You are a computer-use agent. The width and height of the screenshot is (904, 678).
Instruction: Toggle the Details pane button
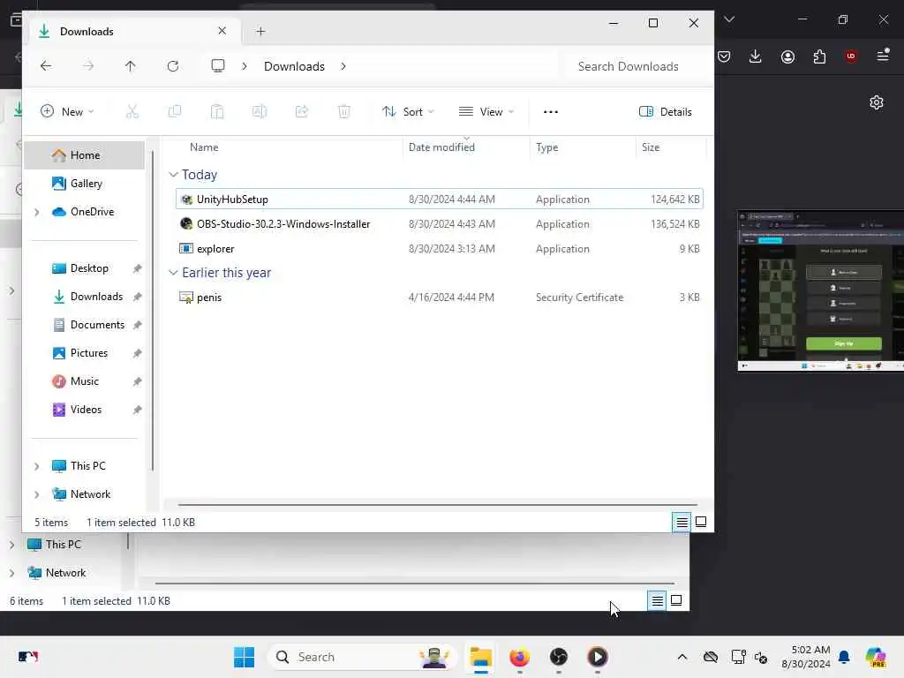coord(666,112)
